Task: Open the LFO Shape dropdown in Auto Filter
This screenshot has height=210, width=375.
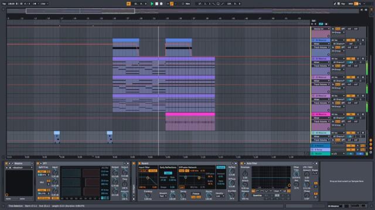Action: point(315,173)
